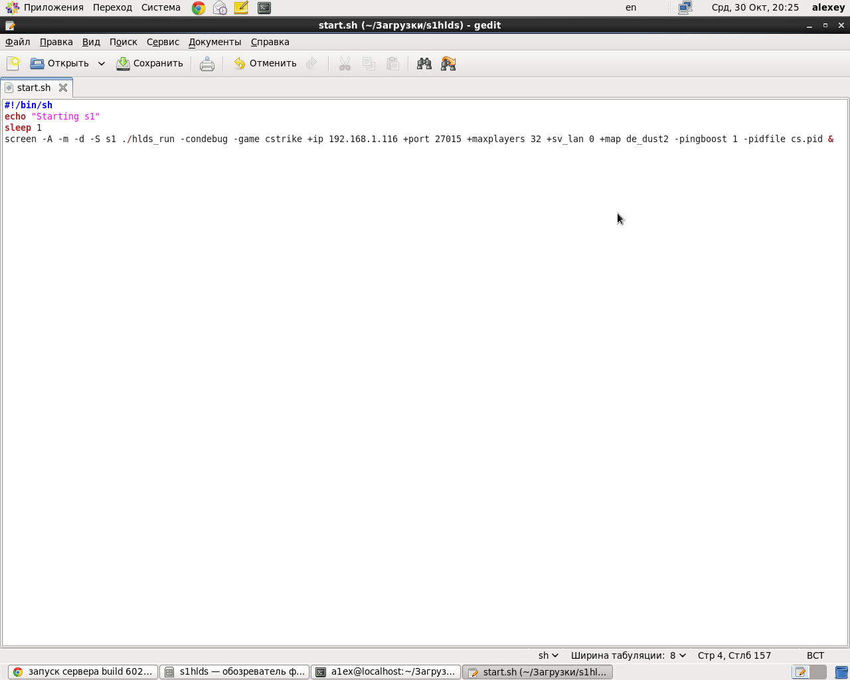Click the workspace switcher gedit icon
Image resolution: width=850 pixels, height=680 pixels.
[x=801, y=672]
